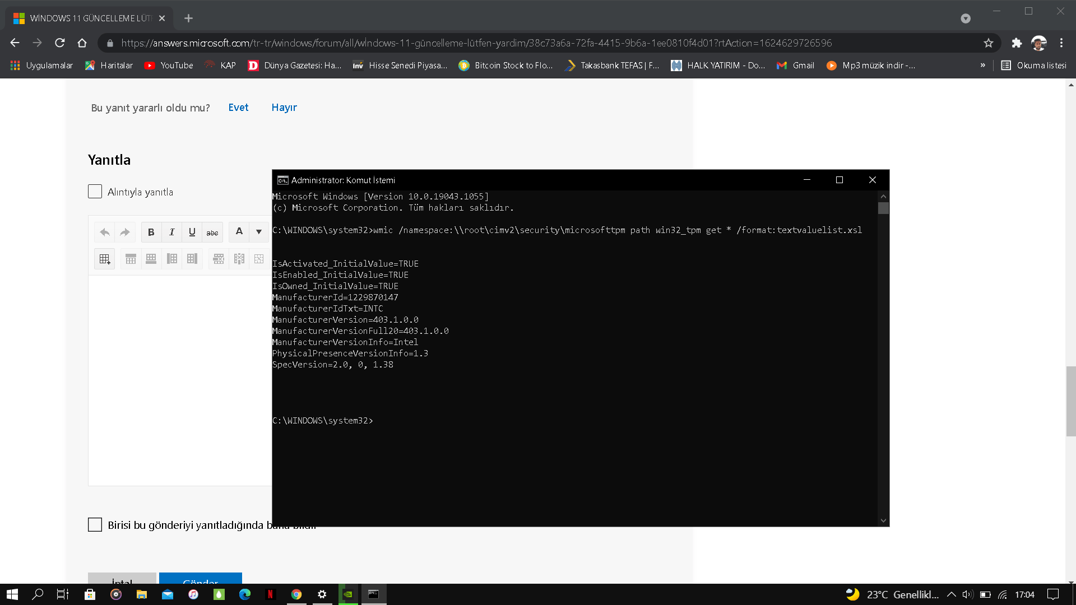This screenshot has height=605, width=1076.
Task: Open YouTube bookmark
Action: [169, 66]
